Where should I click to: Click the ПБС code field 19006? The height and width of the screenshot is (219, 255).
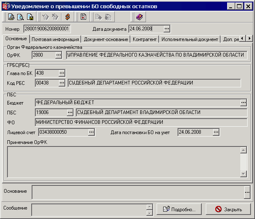(51, 112)
